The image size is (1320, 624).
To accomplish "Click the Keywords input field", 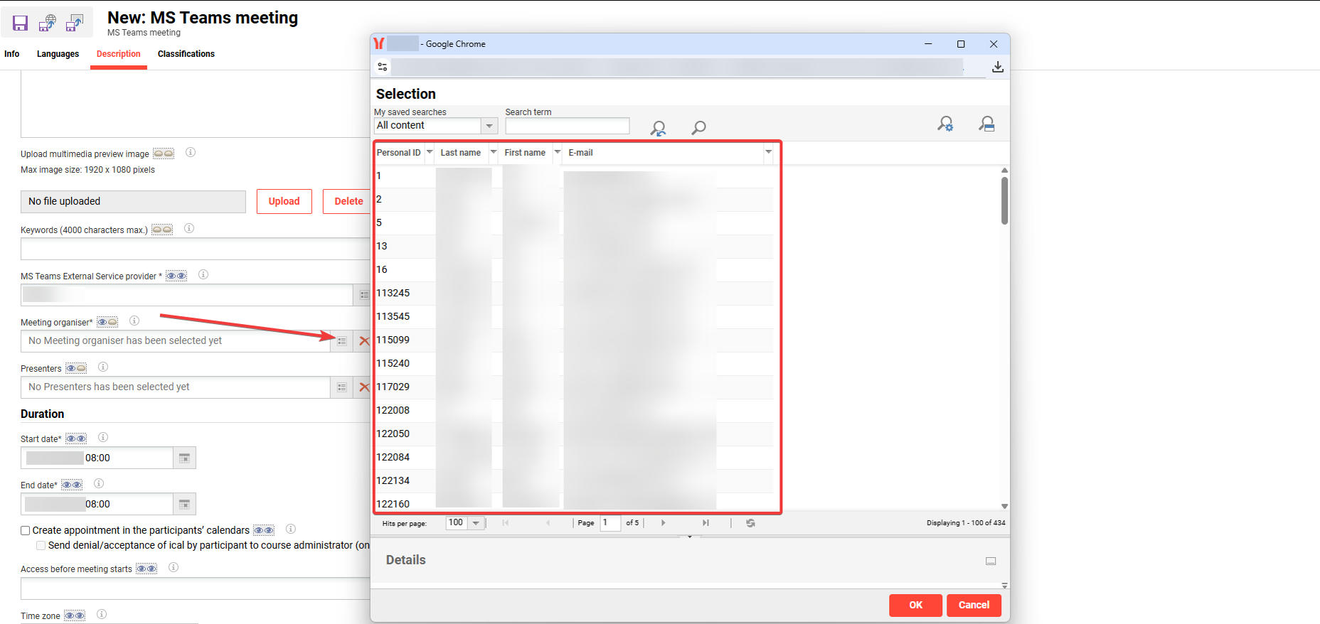I will click(196, 249).
